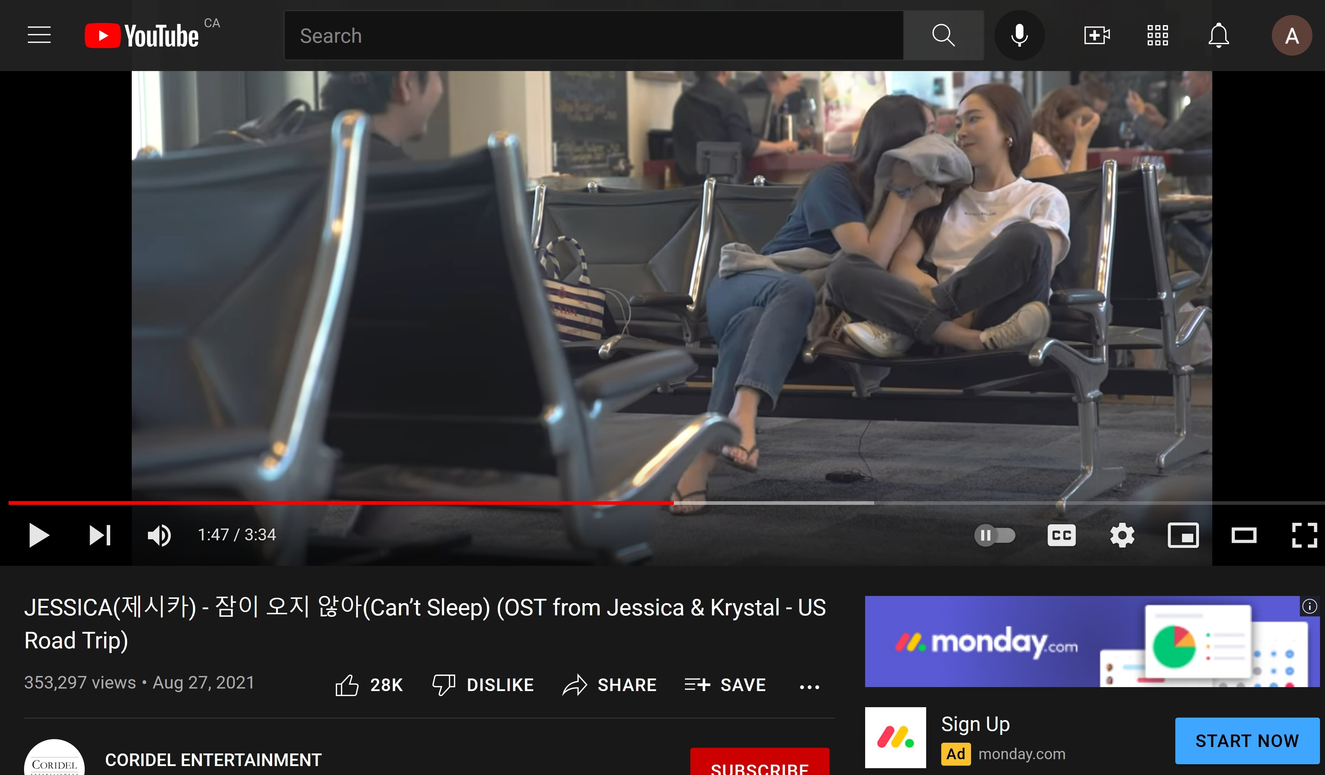Click the YouTube home logo
1325x775 pixels.
[142, 36]
